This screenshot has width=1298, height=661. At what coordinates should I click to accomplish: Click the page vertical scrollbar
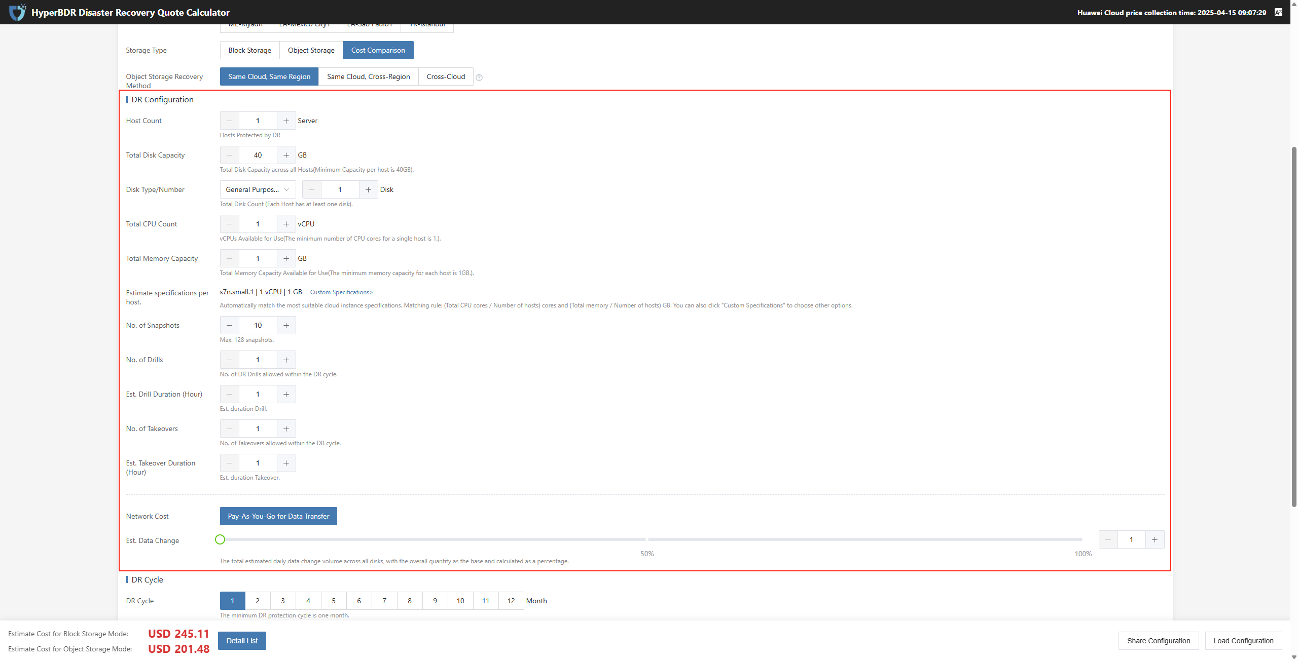coord(1294,327)
